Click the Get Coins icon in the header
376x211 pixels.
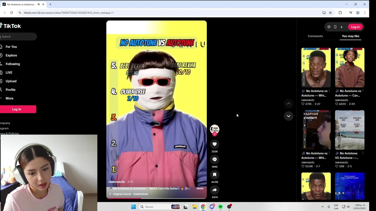pyautogui.click(x=329, y=27)
